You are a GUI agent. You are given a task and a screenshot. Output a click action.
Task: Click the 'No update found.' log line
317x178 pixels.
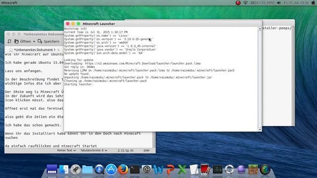click(77, 74)
